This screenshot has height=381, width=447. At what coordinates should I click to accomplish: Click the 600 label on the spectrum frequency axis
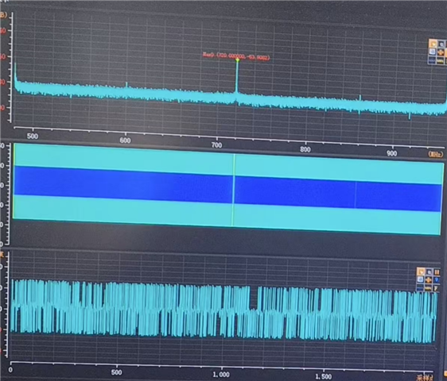[x=125, y=140]
